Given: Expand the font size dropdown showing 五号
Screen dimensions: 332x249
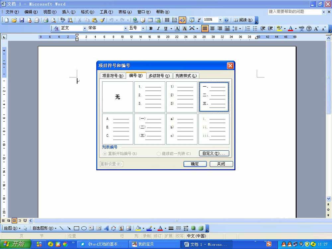Looking at the screenshot, I should pos(143,29).
